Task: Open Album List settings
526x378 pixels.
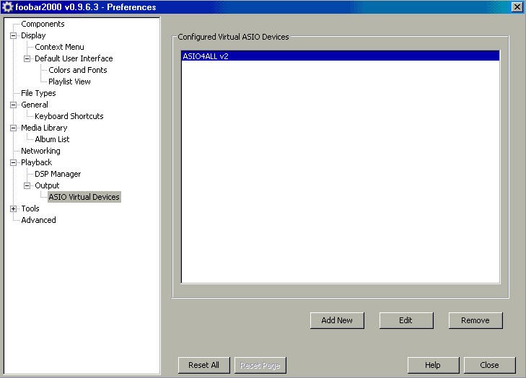Action: point(52,139)
